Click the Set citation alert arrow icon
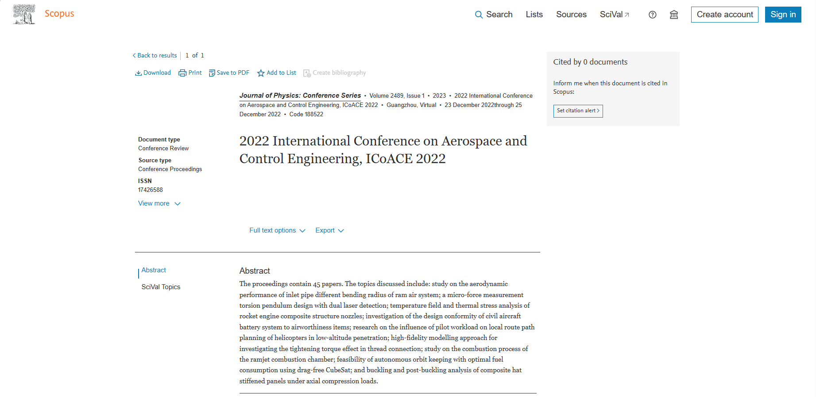816x397 pixels. pos(598,111)
